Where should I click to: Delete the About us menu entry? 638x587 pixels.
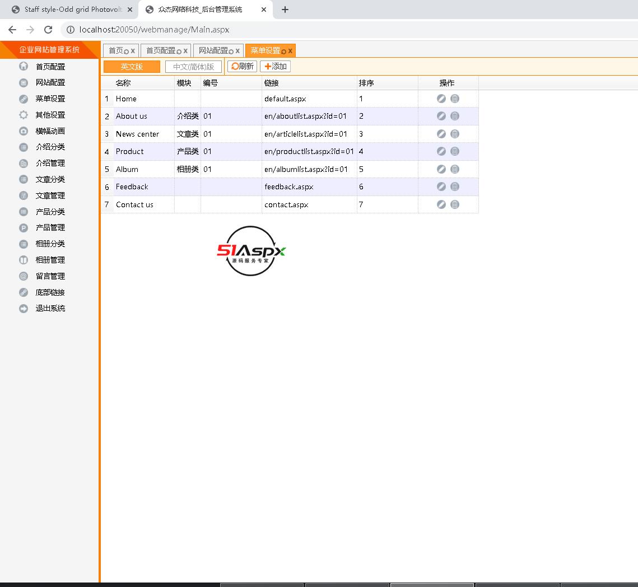(455, 116)
